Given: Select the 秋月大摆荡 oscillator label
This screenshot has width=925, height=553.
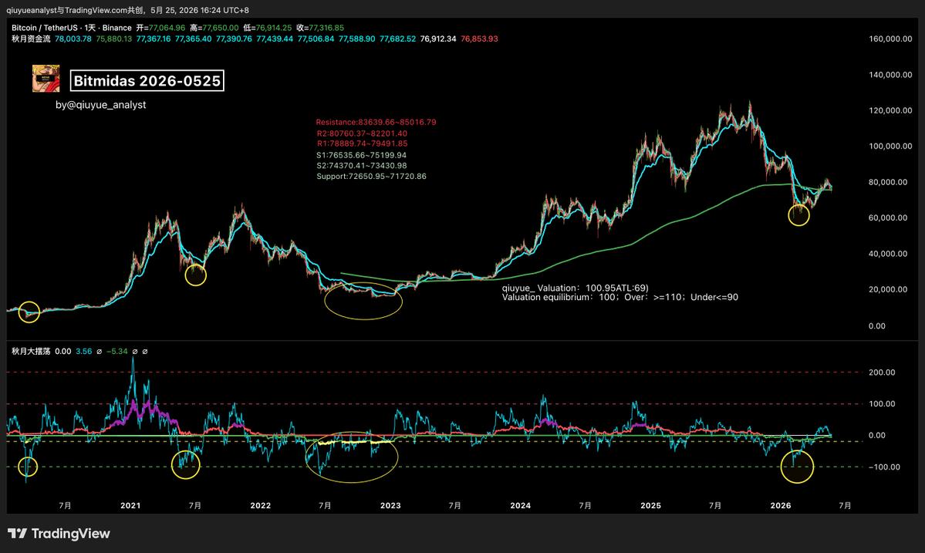Looking at the screenshot, I should 31,352.
